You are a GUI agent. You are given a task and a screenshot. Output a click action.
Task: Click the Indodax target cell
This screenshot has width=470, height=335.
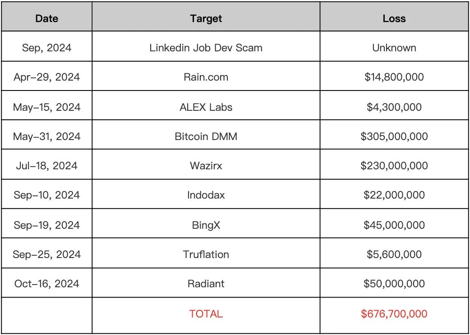click(206, 195)
